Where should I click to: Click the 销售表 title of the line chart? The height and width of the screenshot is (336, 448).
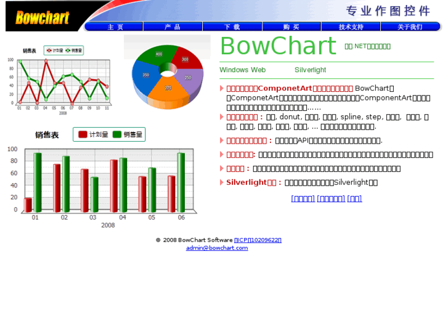coord(30,51)
